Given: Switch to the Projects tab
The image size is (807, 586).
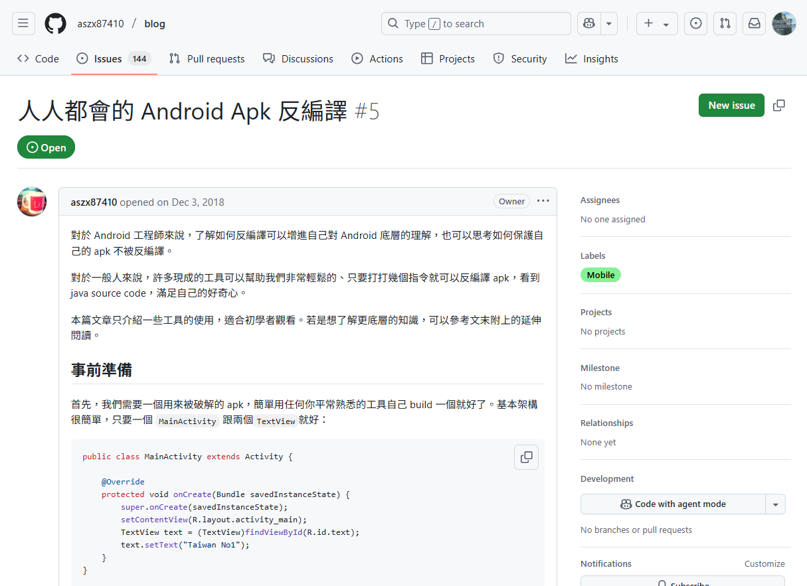Looking at the screenshot, I should (x=448, y=58).
